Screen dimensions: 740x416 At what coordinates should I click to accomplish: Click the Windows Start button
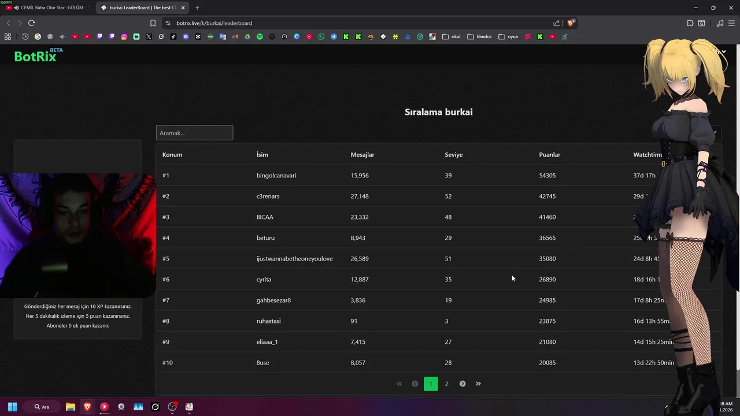click(x=12, y=407)
